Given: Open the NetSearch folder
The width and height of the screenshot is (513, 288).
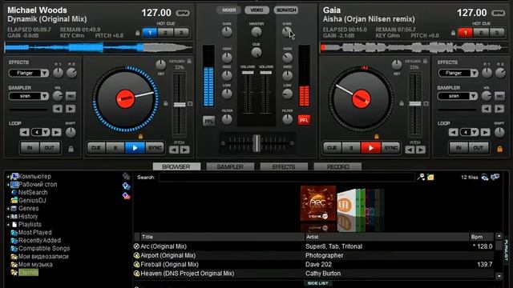Looking at the screenshot, I should pos(32,193).
